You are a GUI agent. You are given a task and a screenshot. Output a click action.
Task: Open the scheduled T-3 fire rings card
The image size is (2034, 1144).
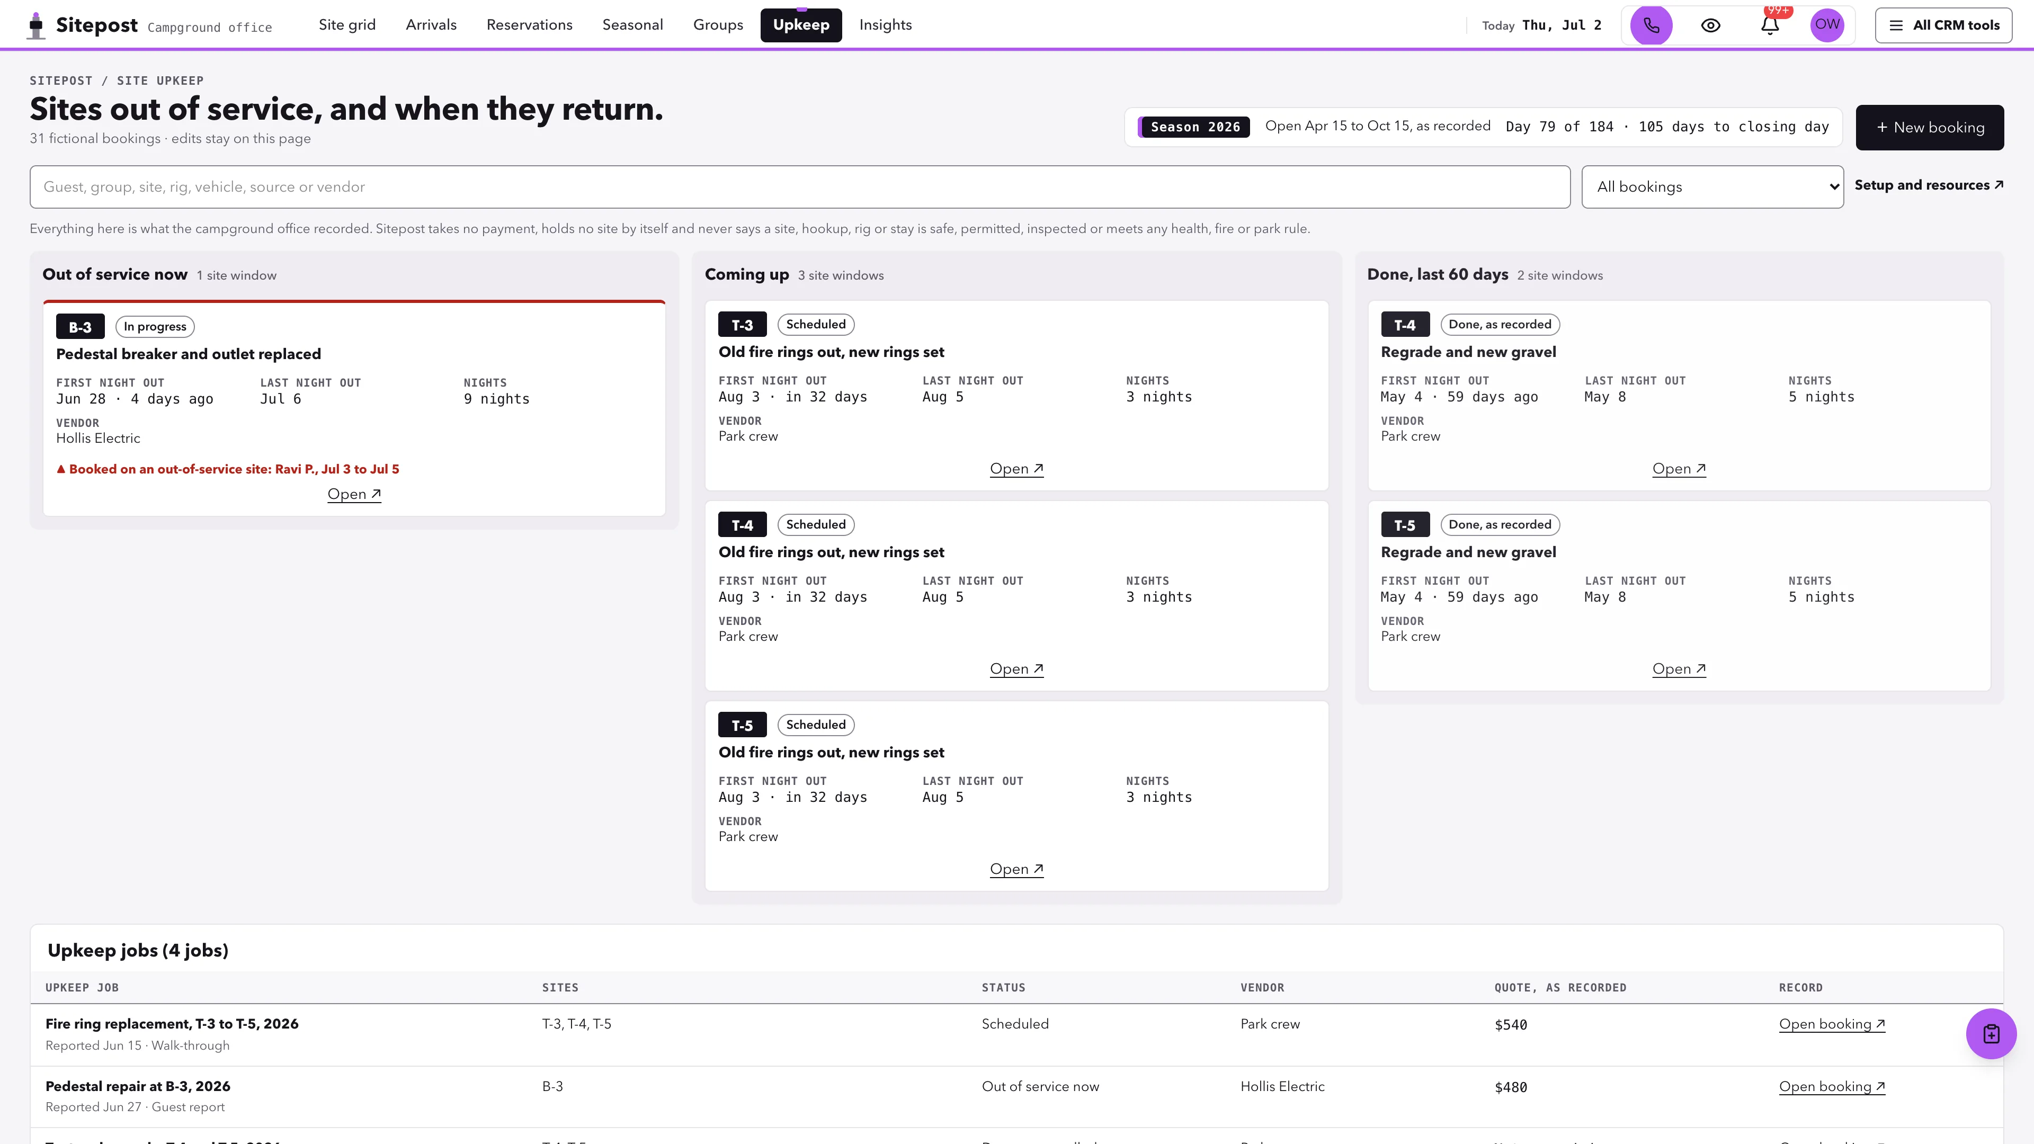[x=1016, y=469]
